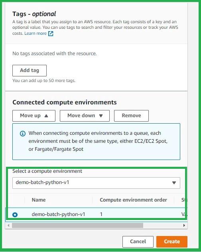Follow the Learn more link
Image resolution: width=201 pixels, height=252 pixels.
[35, 34]
